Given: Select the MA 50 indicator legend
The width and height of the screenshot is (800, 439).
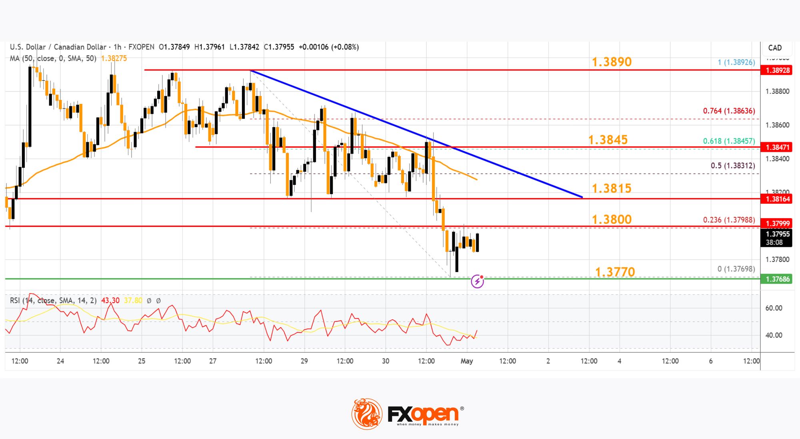Looking at the screenshot, I should pyautogui.click(x=53, y=59).
